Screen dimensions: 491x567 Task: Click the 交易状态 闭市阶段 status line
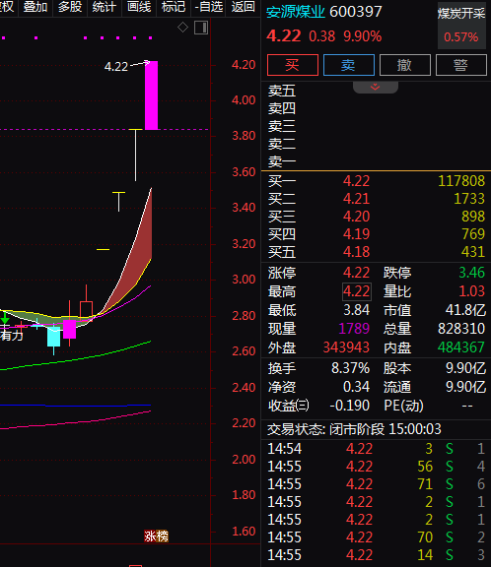pos(354,429)
